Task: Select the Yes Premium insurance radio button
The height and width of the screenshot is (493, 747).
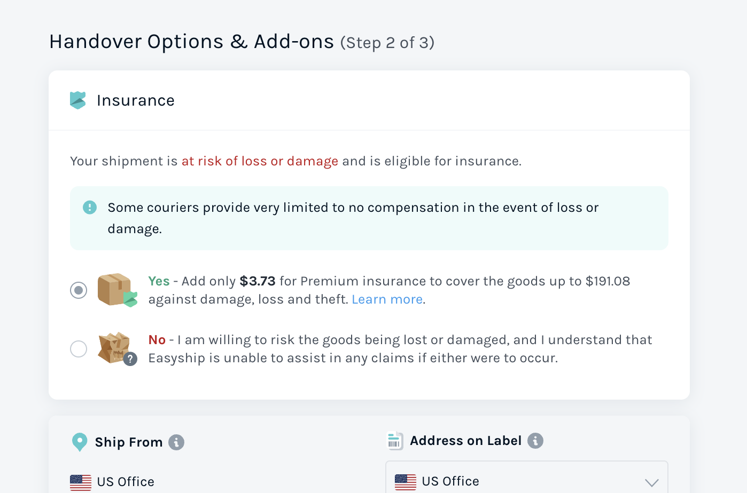Action: pyautogui.click(x=78, y=290)
